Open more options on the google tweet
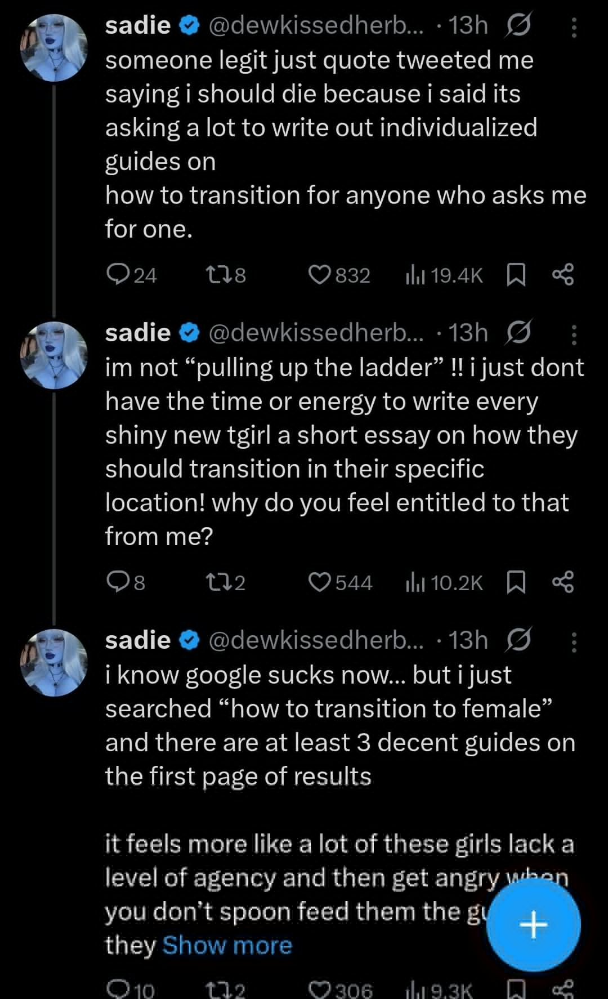Viewport: 608px width, 999px height. [574, 642]
